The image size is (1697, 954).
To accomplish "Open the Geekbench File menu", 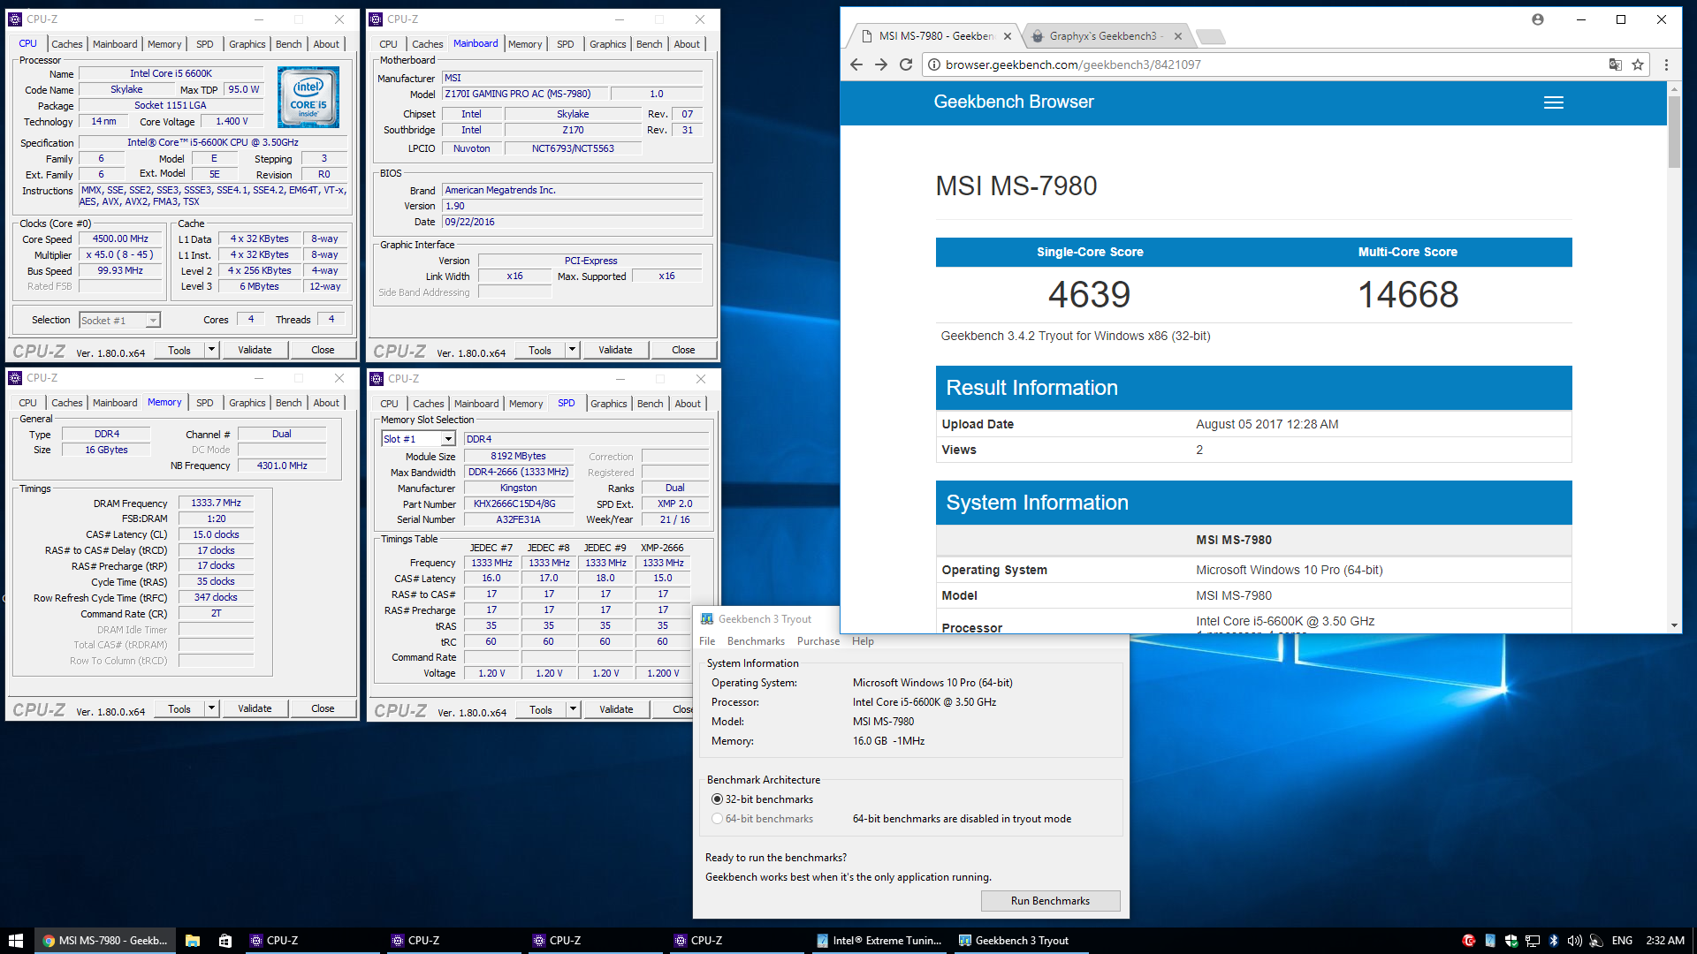I will tap(707, 641).
